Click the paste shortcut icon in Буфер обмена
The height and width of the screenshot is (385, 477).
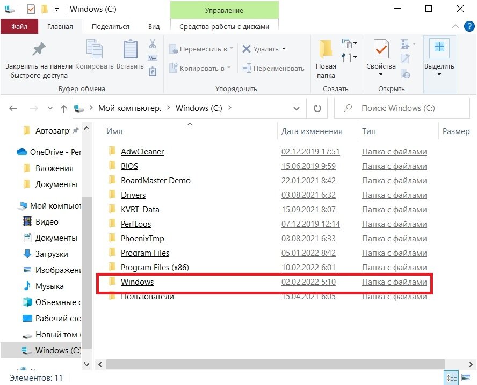click(153, 71)
